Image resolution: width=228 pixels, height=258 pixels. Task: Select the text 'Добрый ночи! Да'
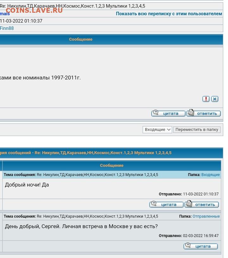27,185
